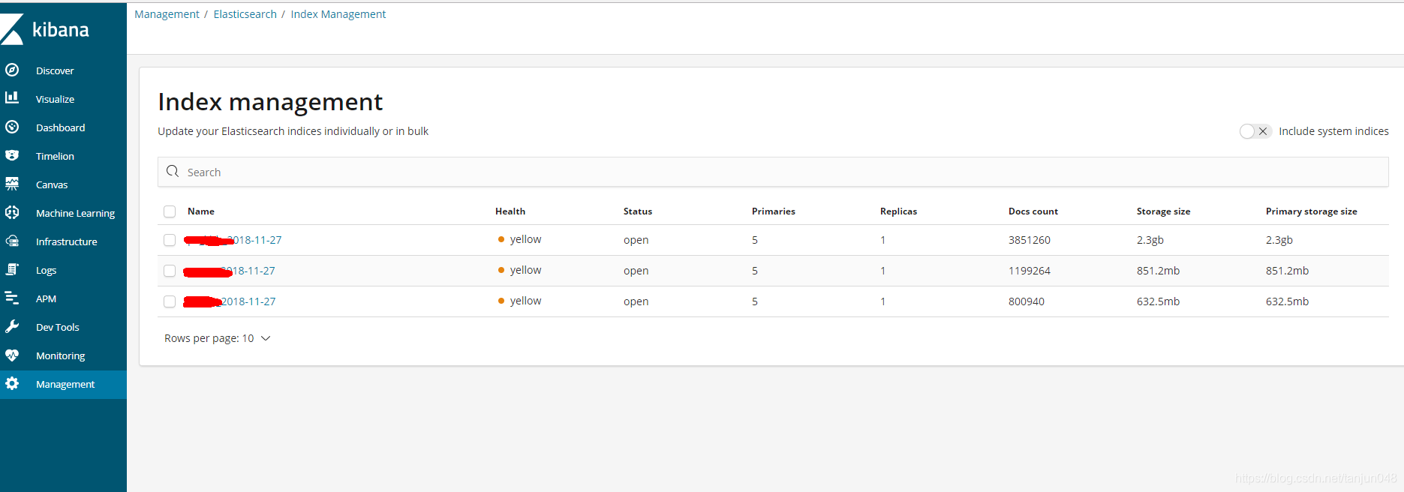The height and width of the screenshot is (492, 1404).
Task: Sort by the Primaries column header
Action: point(774,211)
